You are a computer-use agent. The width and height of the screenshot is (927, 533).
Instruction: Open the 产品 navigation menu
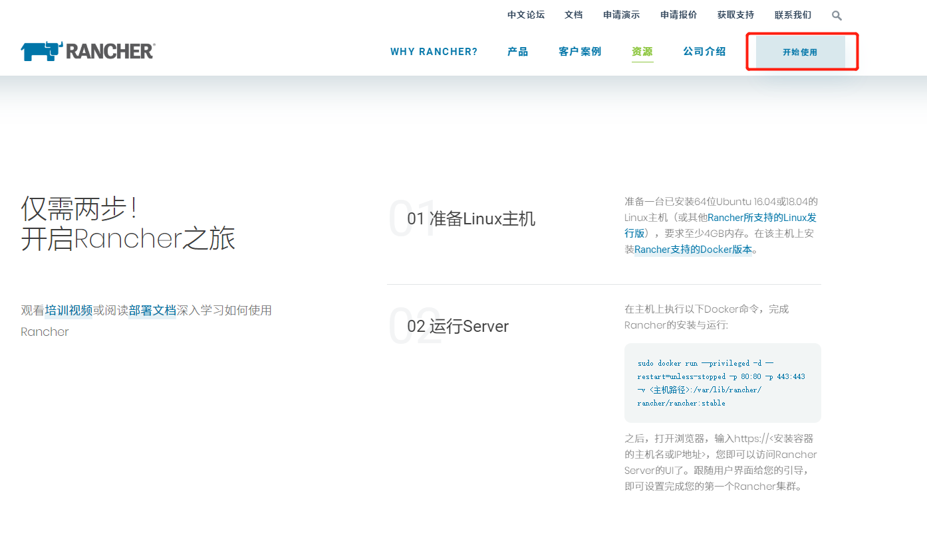[517, 51]
